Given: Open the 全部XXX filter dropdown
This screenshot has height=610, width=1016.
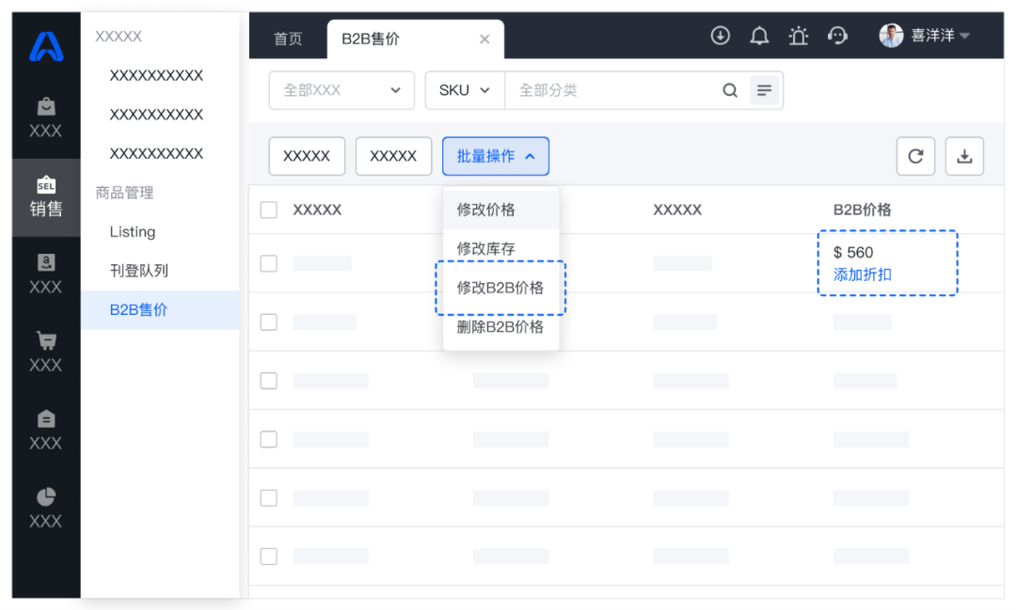Looking at the screenshot, I should [341, 90].
